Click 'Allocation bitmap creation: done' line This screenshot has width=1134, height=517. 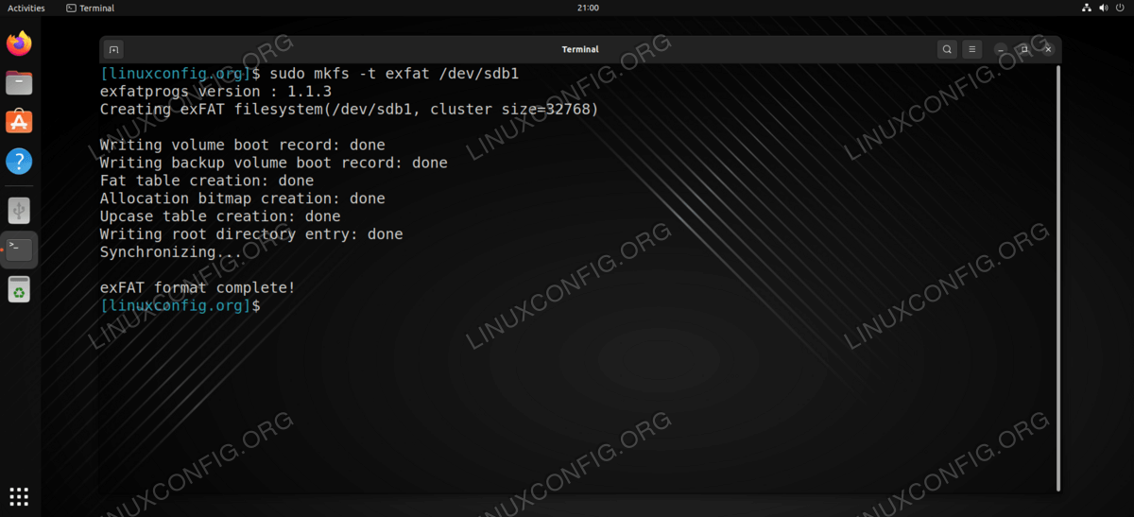243,199
